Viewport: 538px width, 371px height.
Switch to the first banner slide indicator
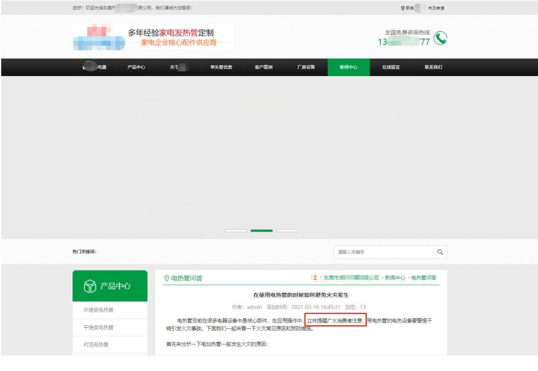(x=236, y=231)
